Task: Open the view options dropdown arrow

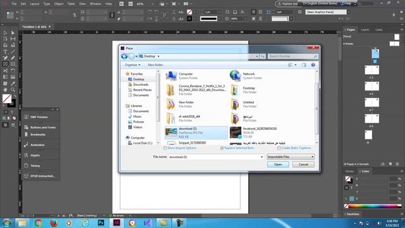Action: (x=296, y=65)
